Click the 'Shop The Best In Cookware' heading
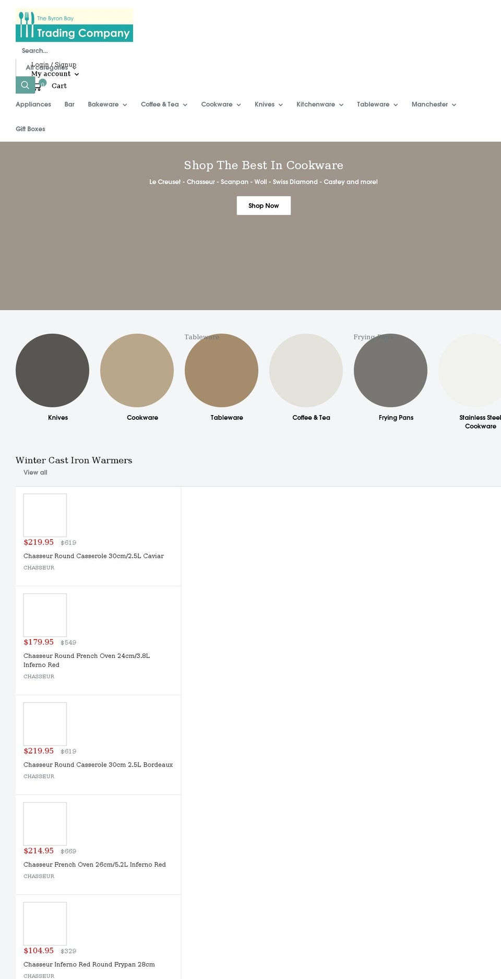The image size is (501, 979). [x=264, y=165]
